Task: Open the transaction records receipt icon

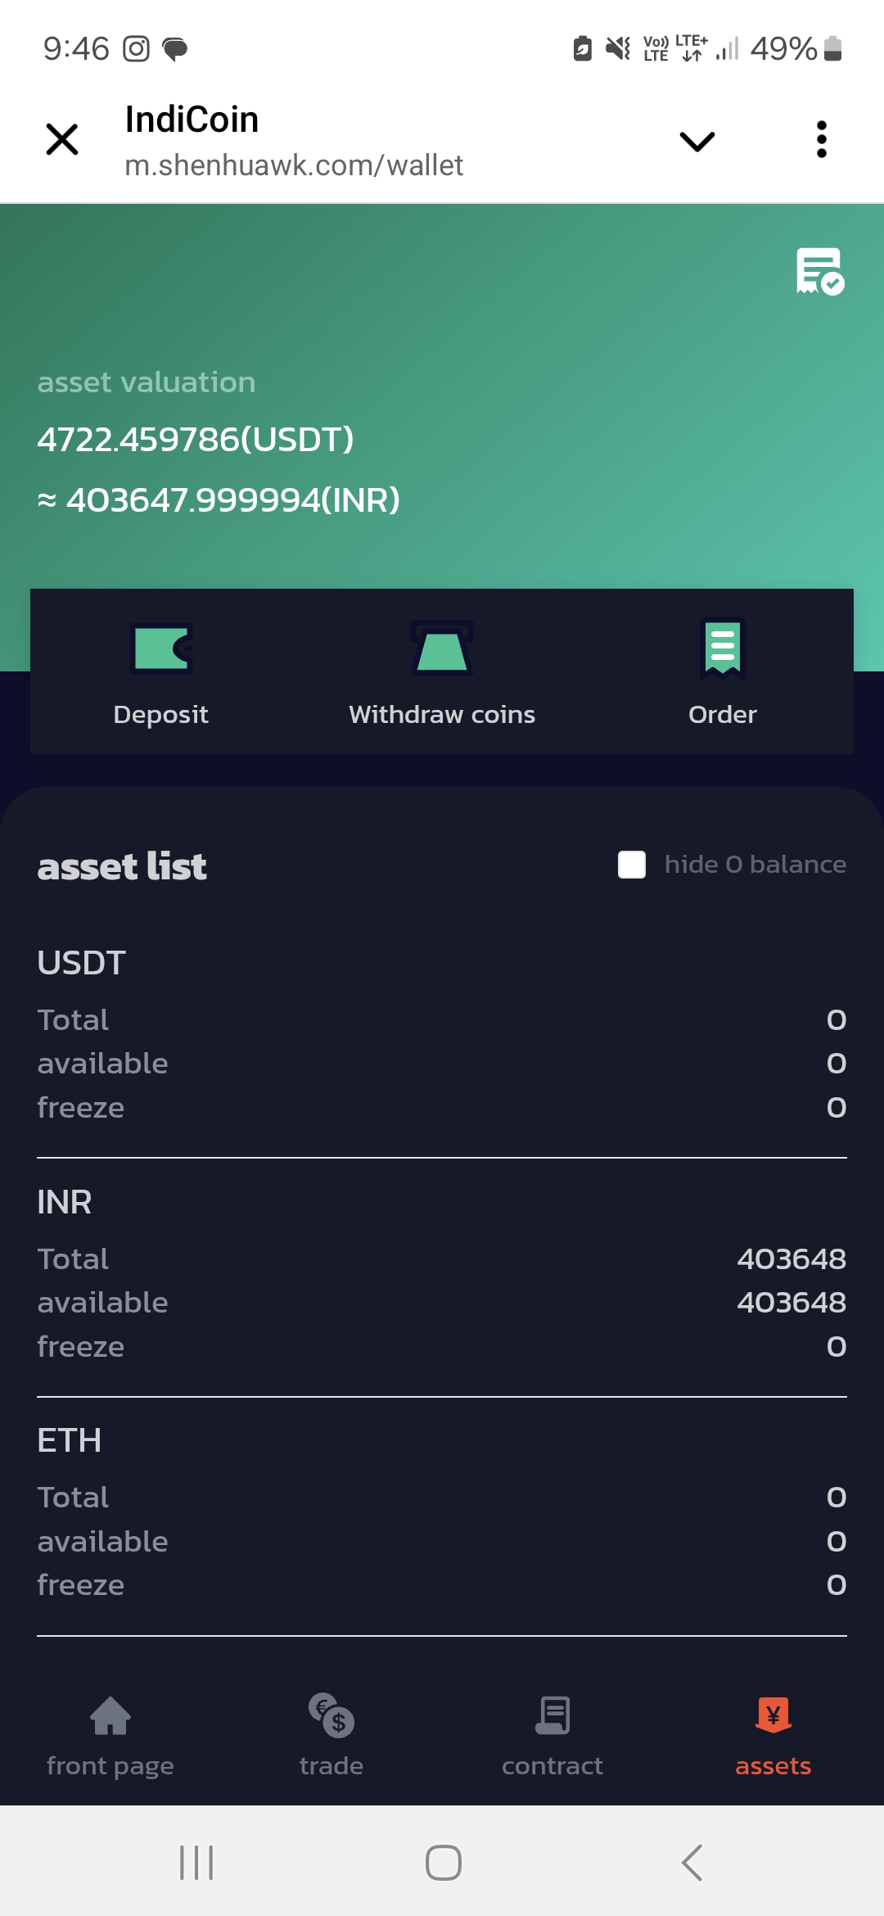Action: (x=819, y=271)
